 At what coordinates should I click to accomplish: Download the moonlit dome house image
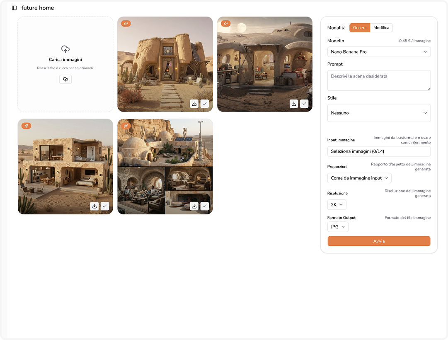click(x=294, y=104)
